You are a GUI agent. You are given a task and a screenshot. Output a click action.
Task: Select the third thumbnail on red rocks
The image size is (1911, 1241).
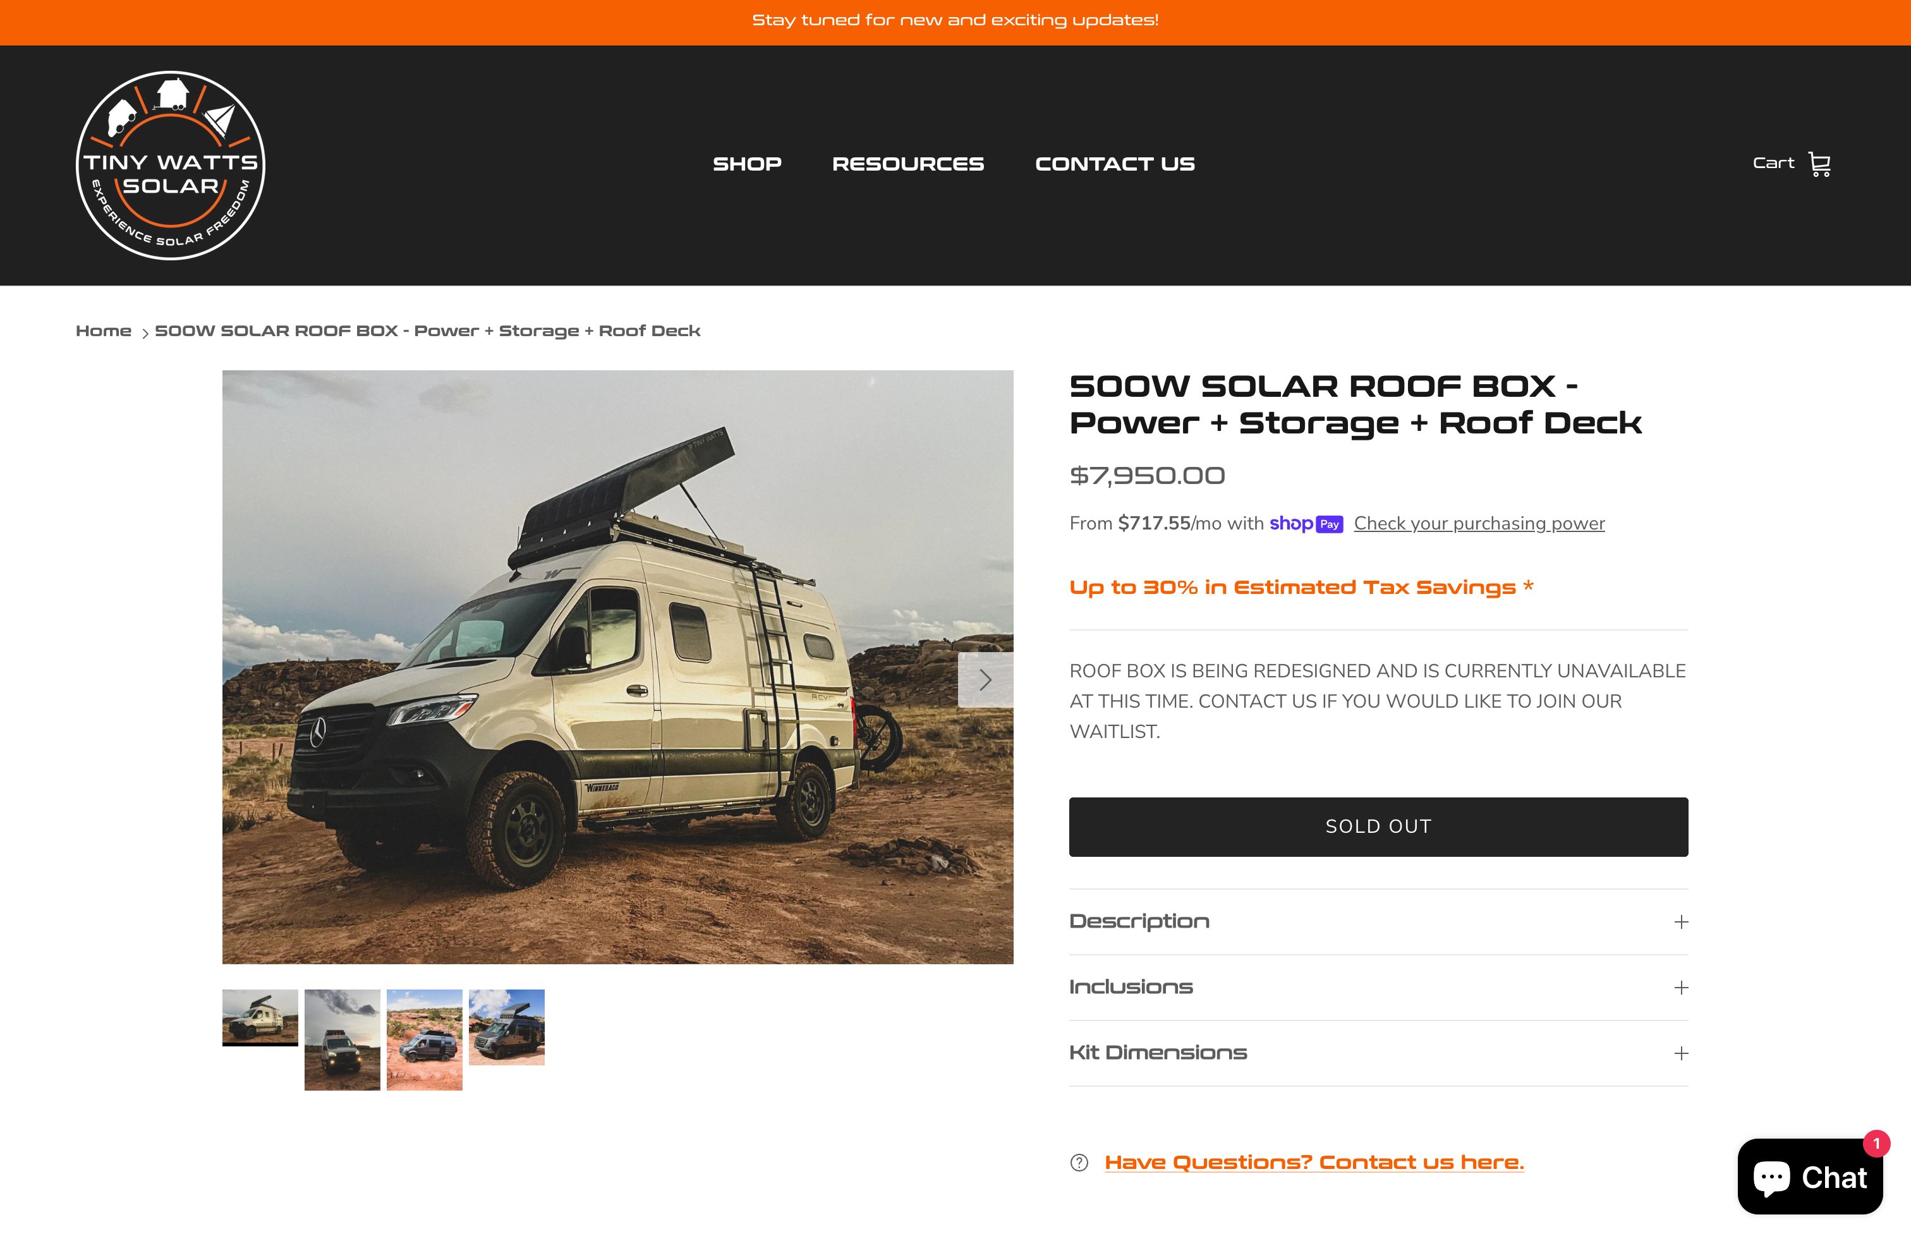tap(425, 1039)
